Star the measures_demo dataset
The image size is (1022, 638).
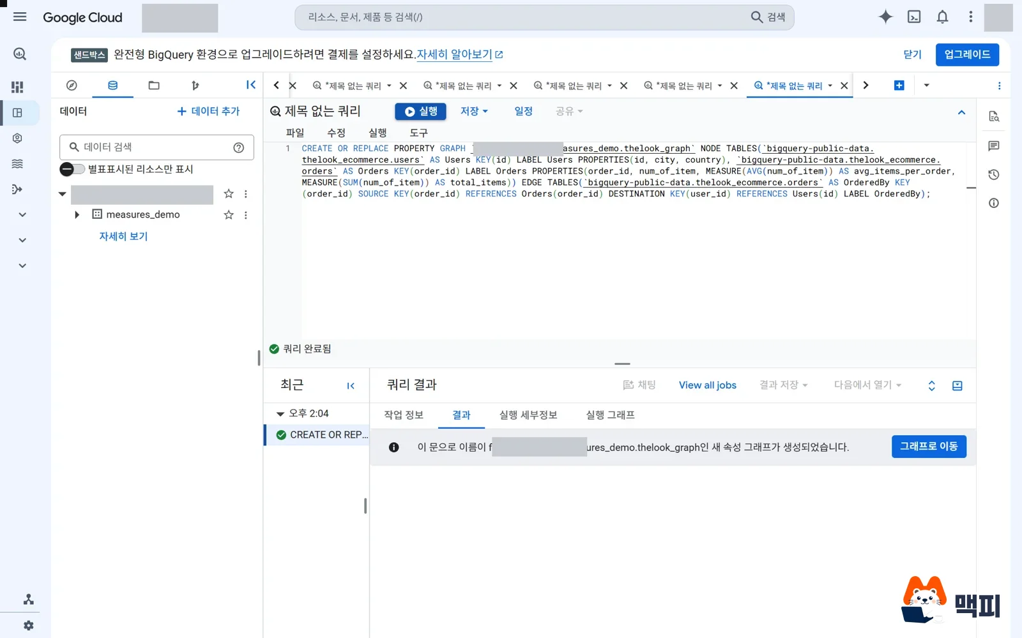[229, 215]
